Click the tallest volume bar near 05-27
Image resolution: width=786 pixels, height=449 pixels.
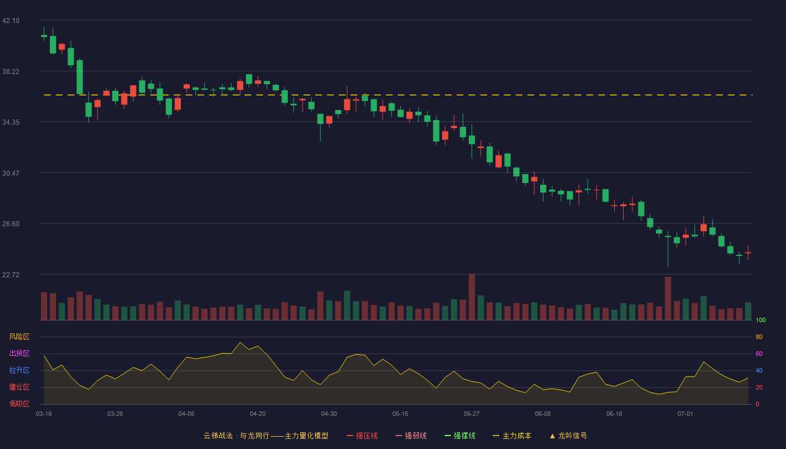tap(472, 297)
